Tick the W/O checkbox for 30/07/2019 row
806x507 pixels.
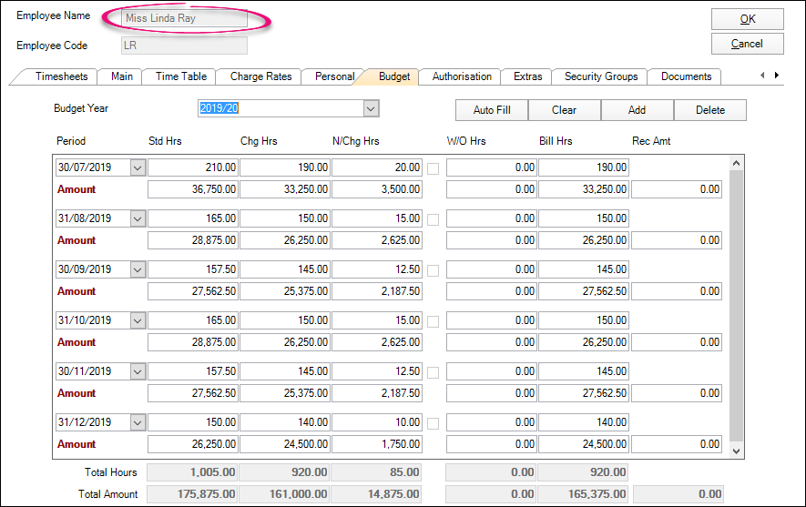point(434,168)
